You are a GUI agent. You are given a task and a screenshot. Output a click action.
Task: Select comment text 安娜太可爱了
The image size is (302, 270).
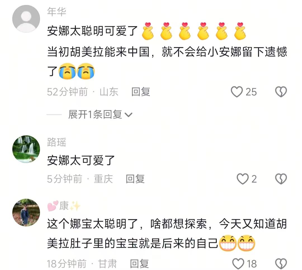[x=81, y=160]
